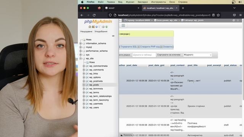Bookmark this page with star icon
The width and height of the screenshot is (244, 137).
(x=218, y=15)
